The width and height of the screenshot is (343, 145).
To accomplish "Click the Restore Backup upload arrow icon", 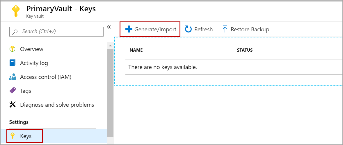I will (x=225, y=29).
